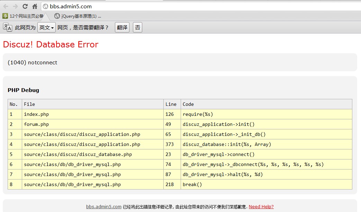The image size is (361, 212).
Task: Click the 翻译 translate button
Action: [122, 27]
